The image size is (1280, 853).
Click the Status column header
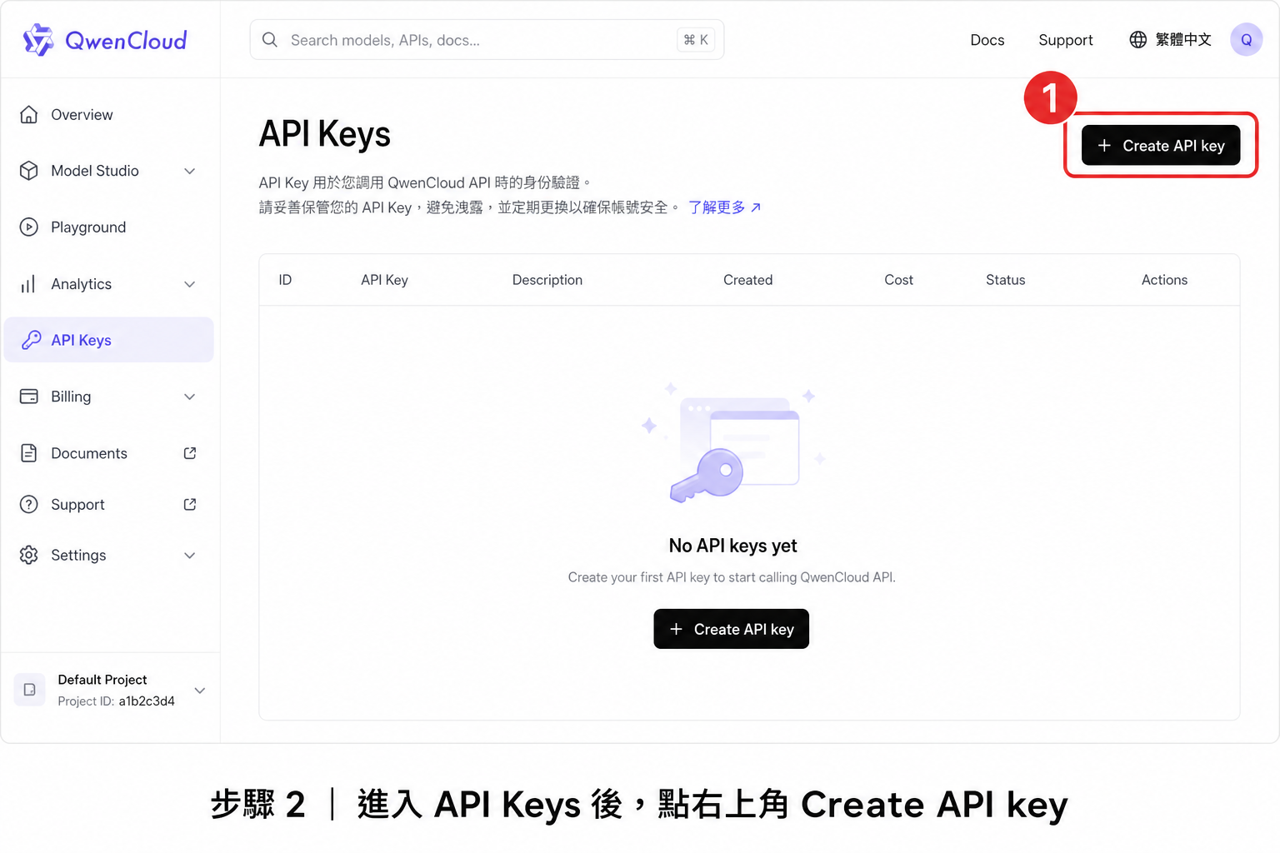1006,280
